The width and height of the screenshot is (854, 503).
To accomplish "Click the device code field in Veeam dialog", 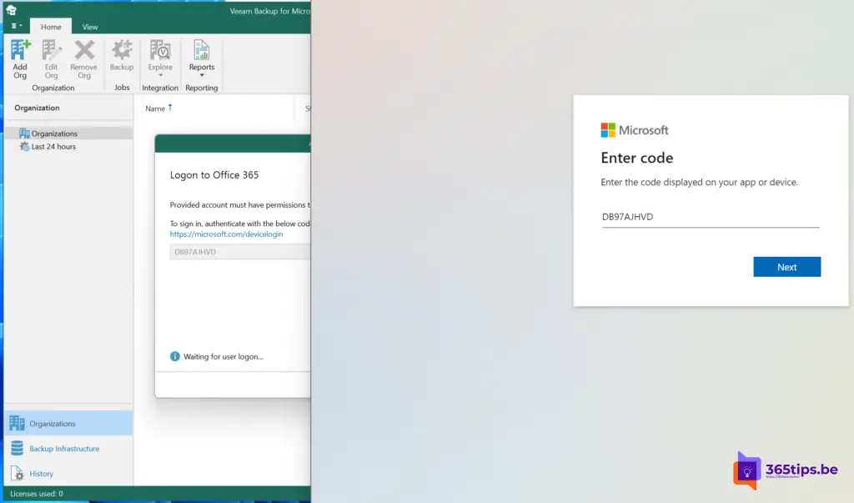I will (239, 252).
